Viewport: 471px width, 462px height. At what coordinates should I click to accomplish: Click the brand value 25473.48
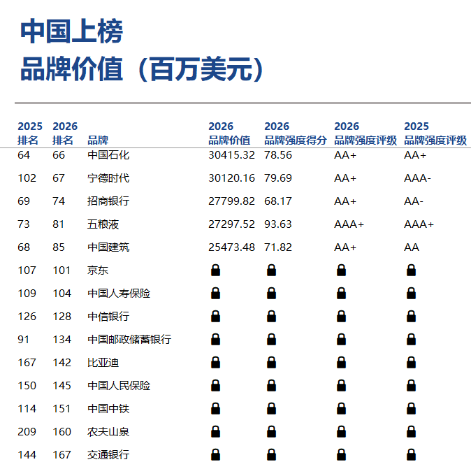tap(231, 247)
